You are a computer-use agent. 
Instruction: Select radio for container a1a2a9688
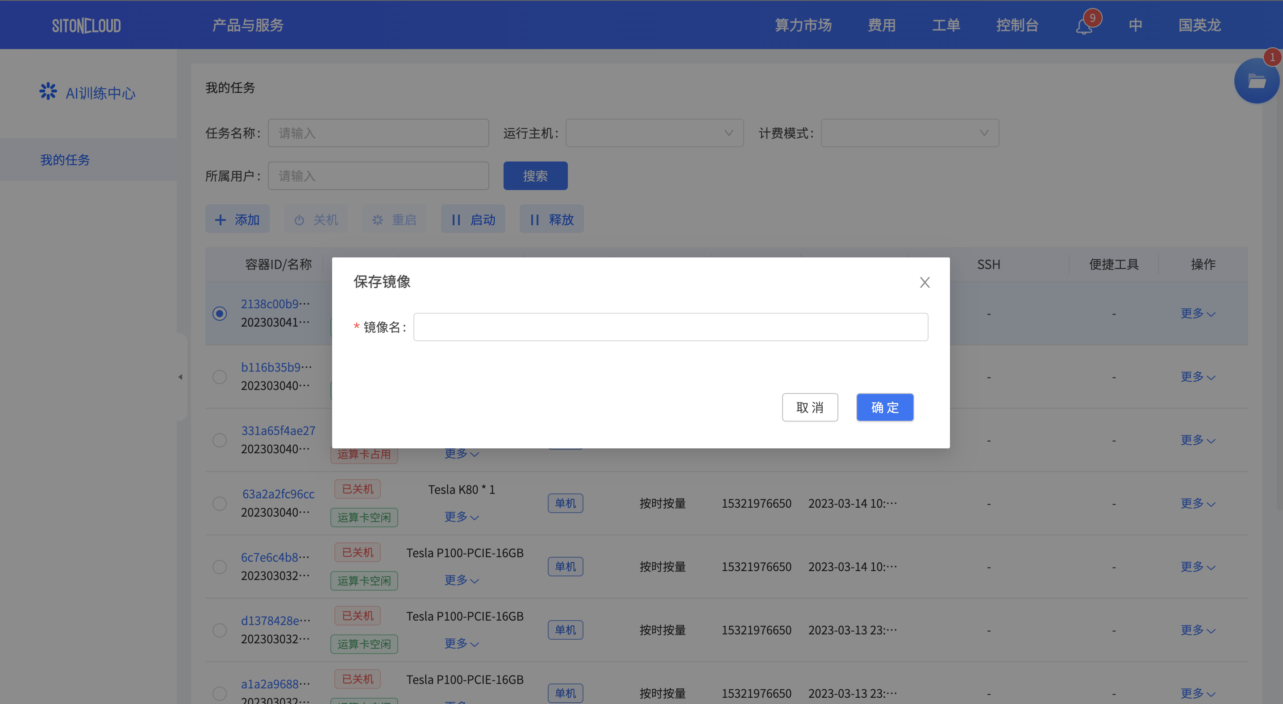coord(219,693)
